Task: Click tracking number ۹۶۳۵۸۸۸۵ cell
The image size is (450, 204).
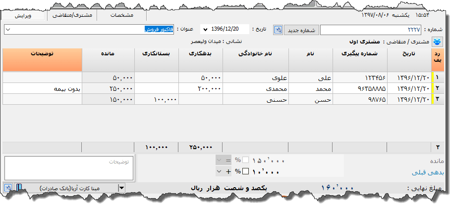Action: [x=360, y=88]
